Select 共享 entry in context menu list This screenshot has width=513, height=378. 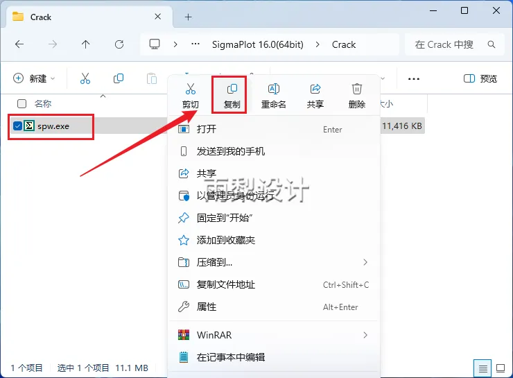[x=274, y=173]
